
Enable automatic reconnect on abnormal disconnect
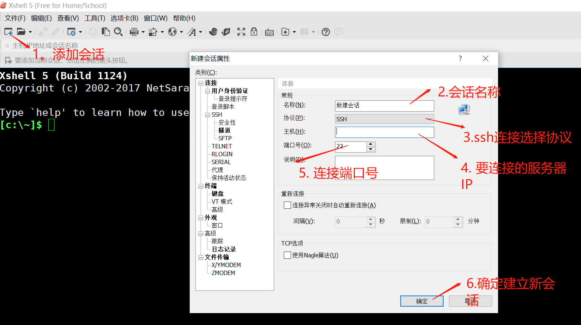click(x=287, y=205)
